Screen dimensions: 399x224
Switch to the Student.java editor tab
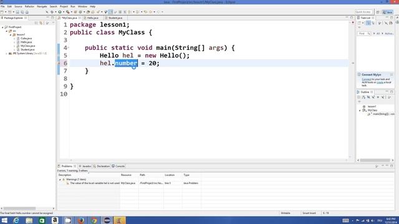115,18
